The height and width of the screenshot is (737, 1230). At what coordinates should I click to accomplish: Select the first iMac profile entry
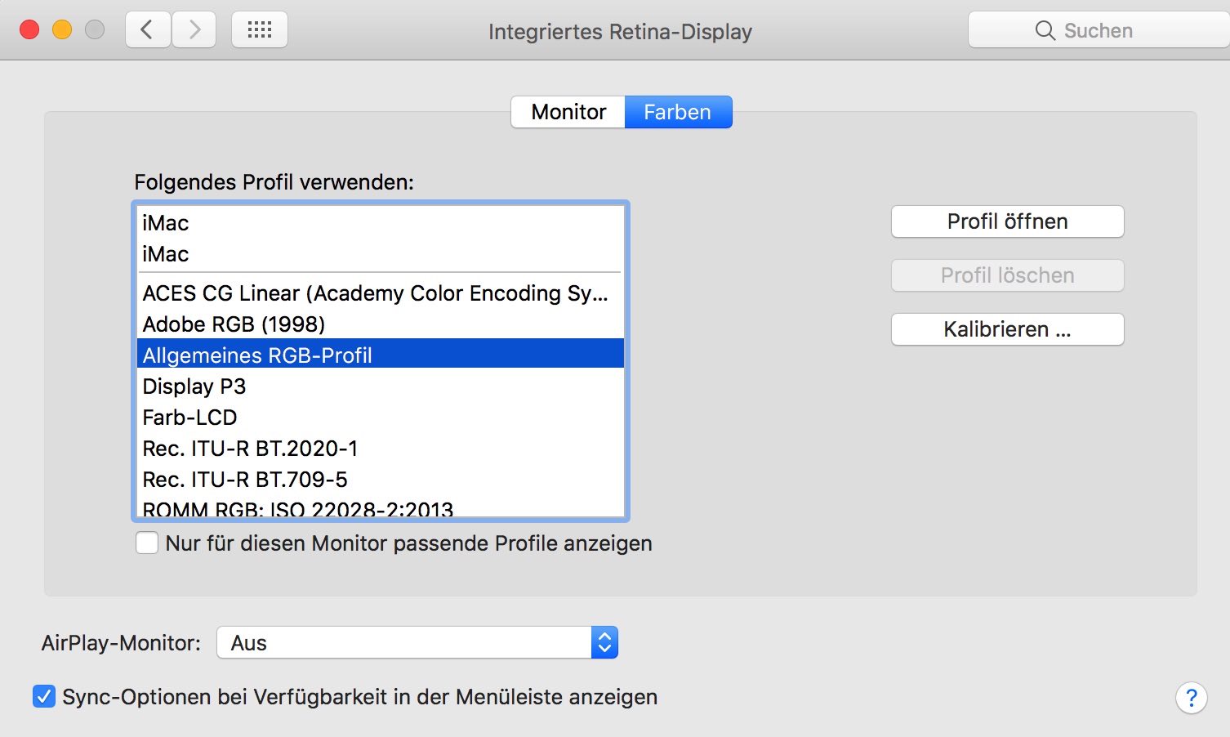380,222
